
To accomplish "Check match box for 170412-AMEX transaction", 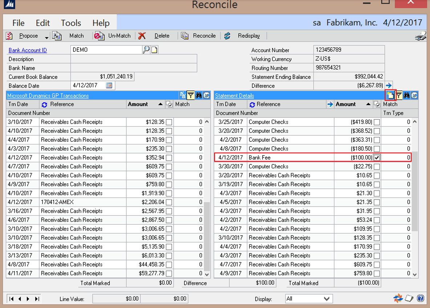I will pos(169,202).
